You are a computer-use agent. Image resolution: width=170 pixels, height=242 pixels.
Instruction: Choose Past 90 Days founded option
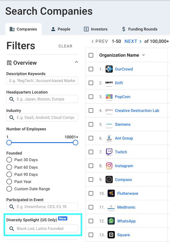coord(9,174)
